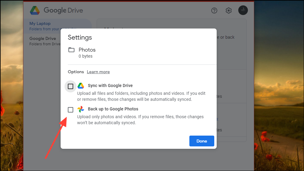Open the help question mark icon
The width and height of the screenshot is (304, 171).
pyautogui.click(x=214, y=10)
